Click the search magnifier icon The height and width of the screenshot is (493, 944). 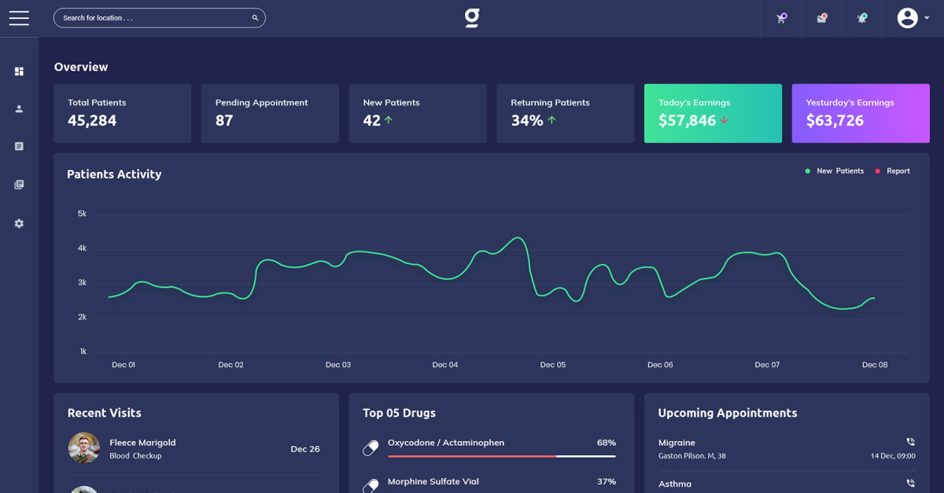(255, 18)
